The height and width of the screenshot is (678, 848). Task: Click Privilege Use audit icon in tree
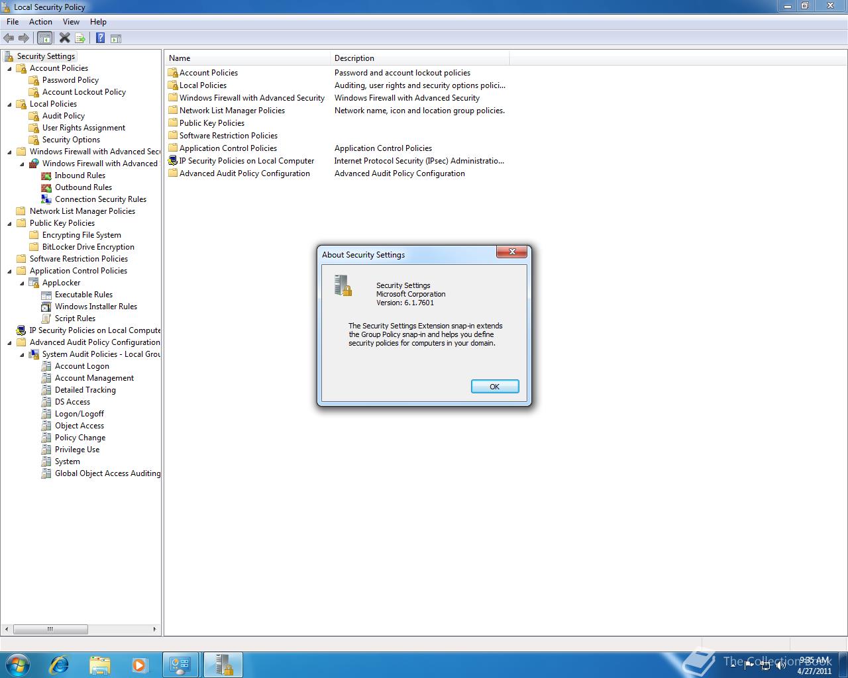click(46, 450)
